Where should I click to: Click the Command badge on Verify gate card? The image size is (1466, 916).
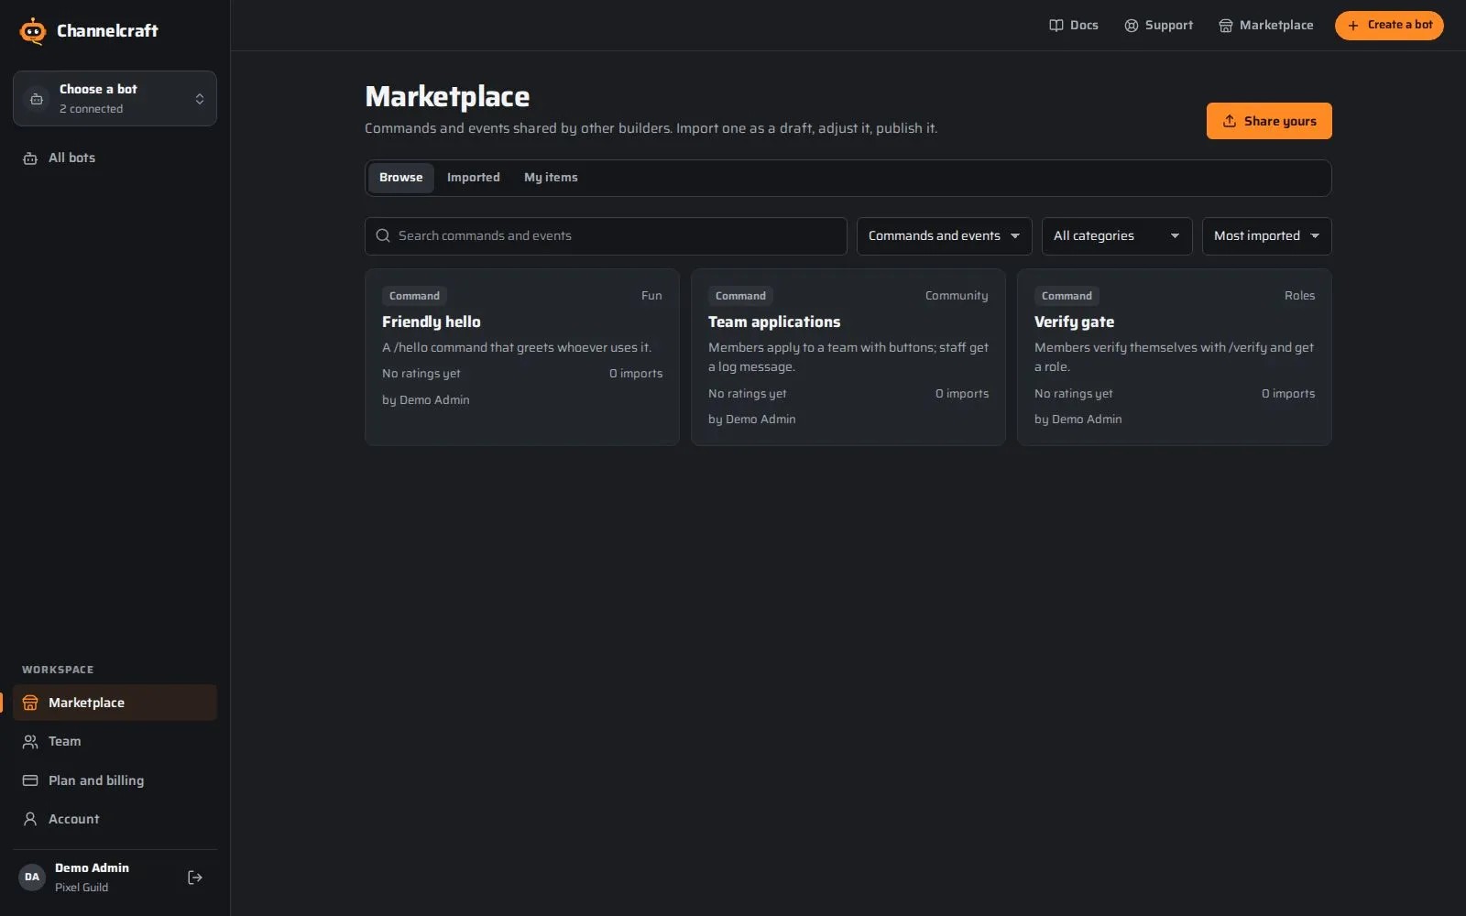coord(1067,296)
